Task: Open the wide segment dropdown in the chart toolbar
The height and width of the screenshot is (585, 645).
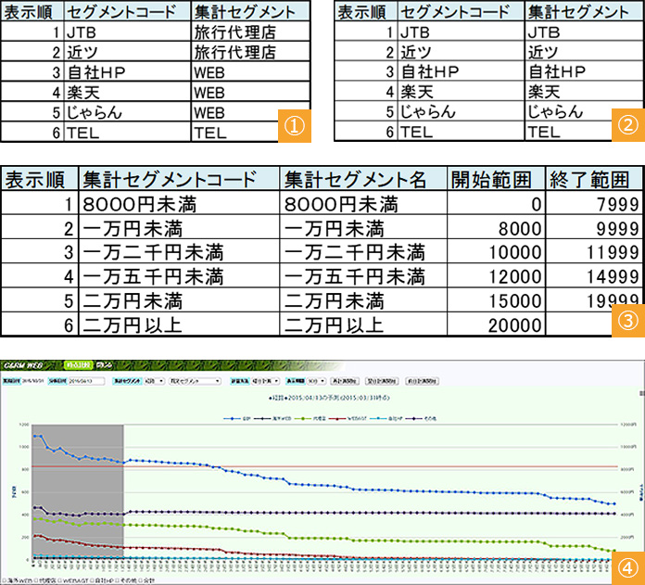Action: click(x=195, y=381)
